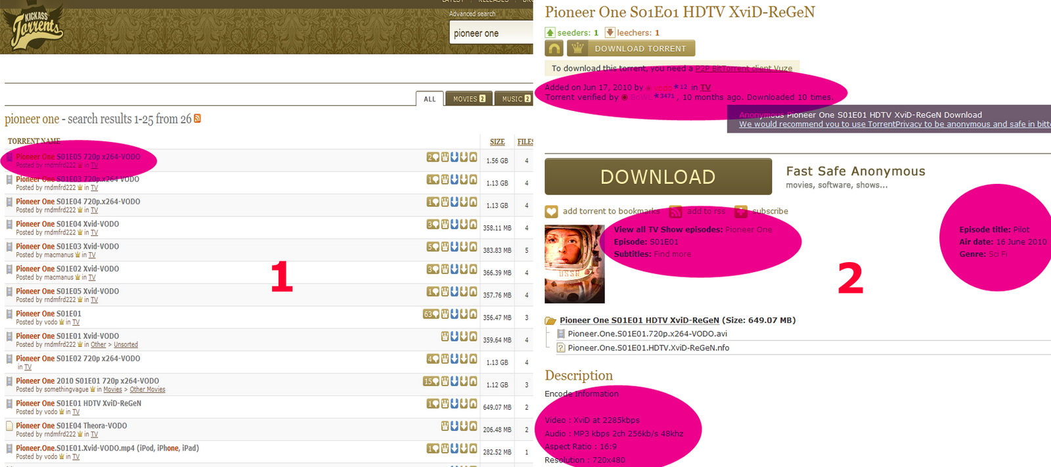The height and width of the screenshot is (467, 1051).
Task: Click the large DOWNLOAD button
Action: 658,177
